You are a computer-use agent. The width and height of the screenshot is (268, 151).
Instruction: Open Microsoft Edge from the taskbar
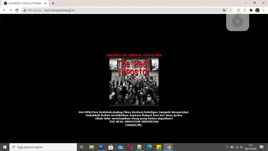click(149, 147)
